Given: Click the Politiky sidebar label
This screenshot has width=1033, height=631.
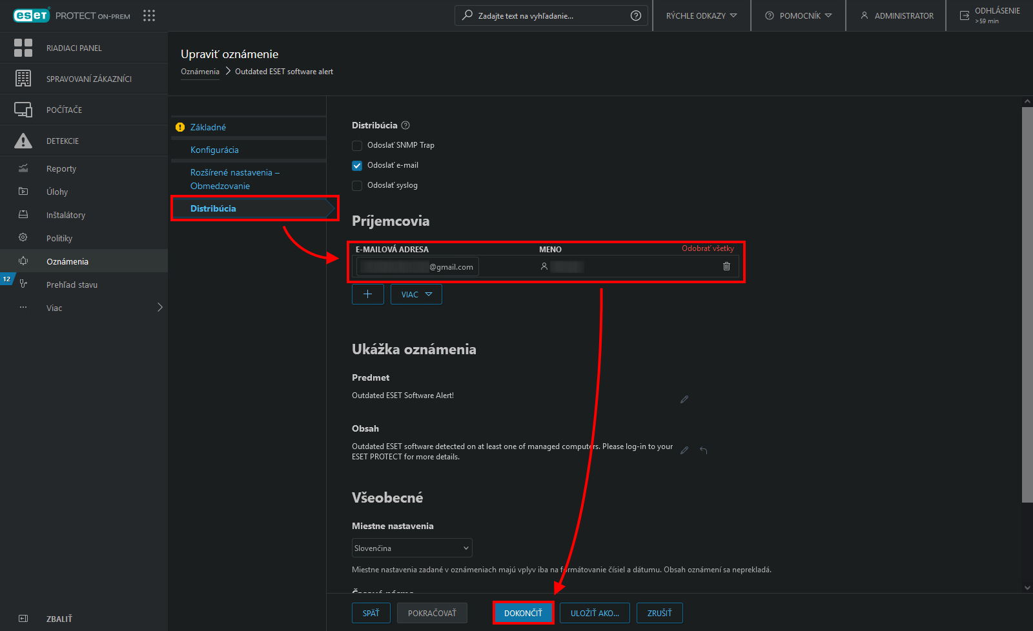Looking at the screenshot, I should pyautogui.click(x=59, y=238).
